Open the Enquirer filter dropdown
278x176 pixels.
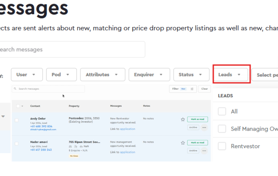click(149, 75)
